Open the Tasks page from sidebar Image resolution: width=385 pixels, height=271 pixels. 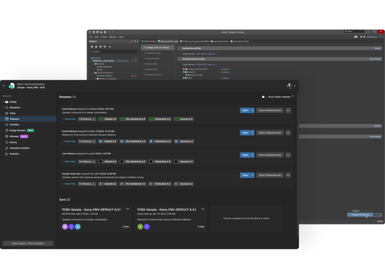coord(12,113)
